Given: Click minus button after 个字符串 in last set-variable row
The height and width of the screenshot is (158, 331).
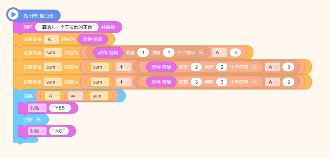Looking at the screenshot, I should [254, 82].
